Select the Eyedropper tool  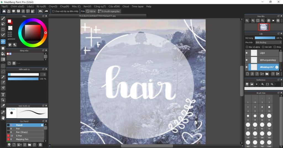3,112
